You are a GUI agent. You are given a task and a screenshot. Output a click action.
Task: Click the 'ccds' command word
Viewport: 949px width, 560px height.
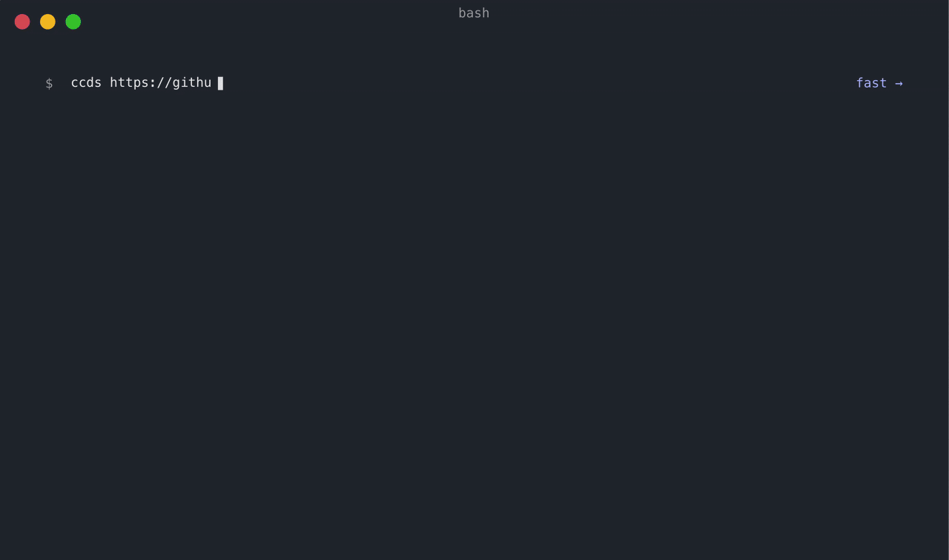coord(86,82)
